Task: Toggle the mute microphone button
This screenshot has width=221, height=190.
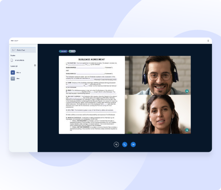Action: pos(116,144)
